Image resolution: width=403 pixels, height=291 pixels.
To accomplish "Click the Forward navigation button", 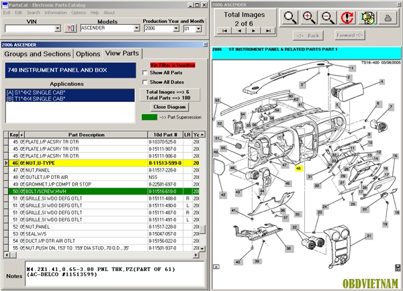I will click(349, 35).
